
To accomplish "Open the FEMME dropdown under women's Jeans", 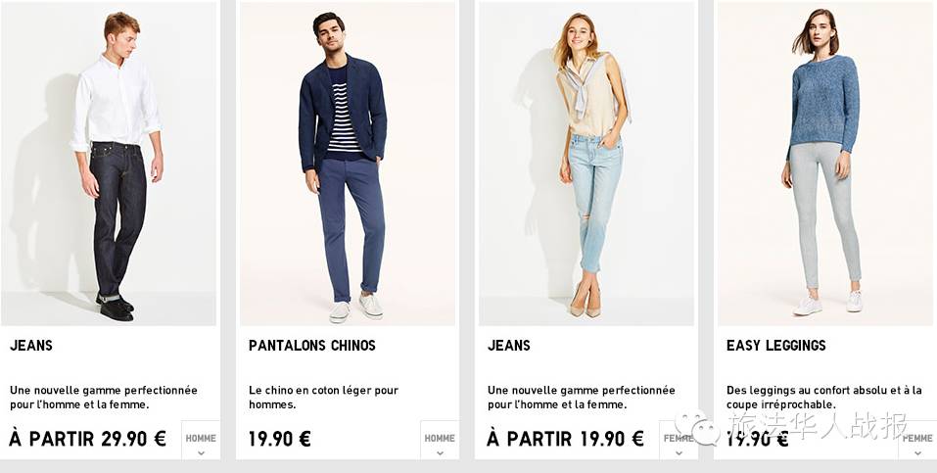I will [x=679, y=440].
